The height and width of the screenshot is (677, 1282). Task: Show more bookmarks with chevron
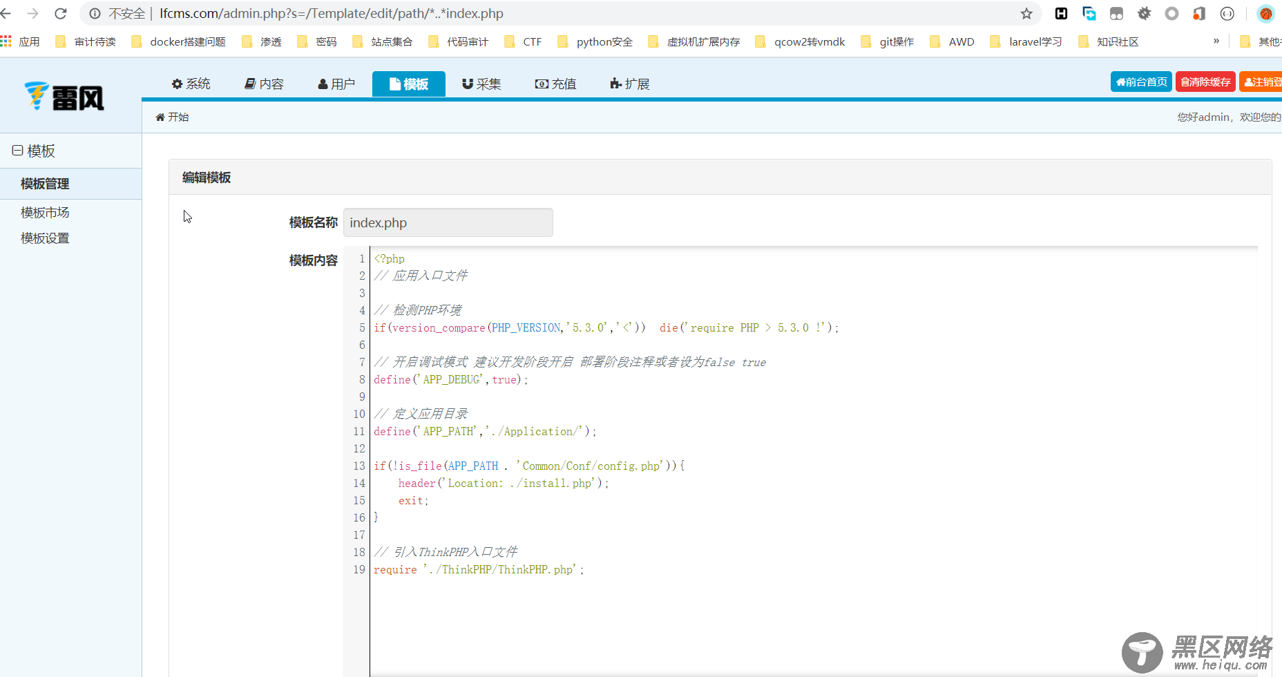pos(1216,41)
